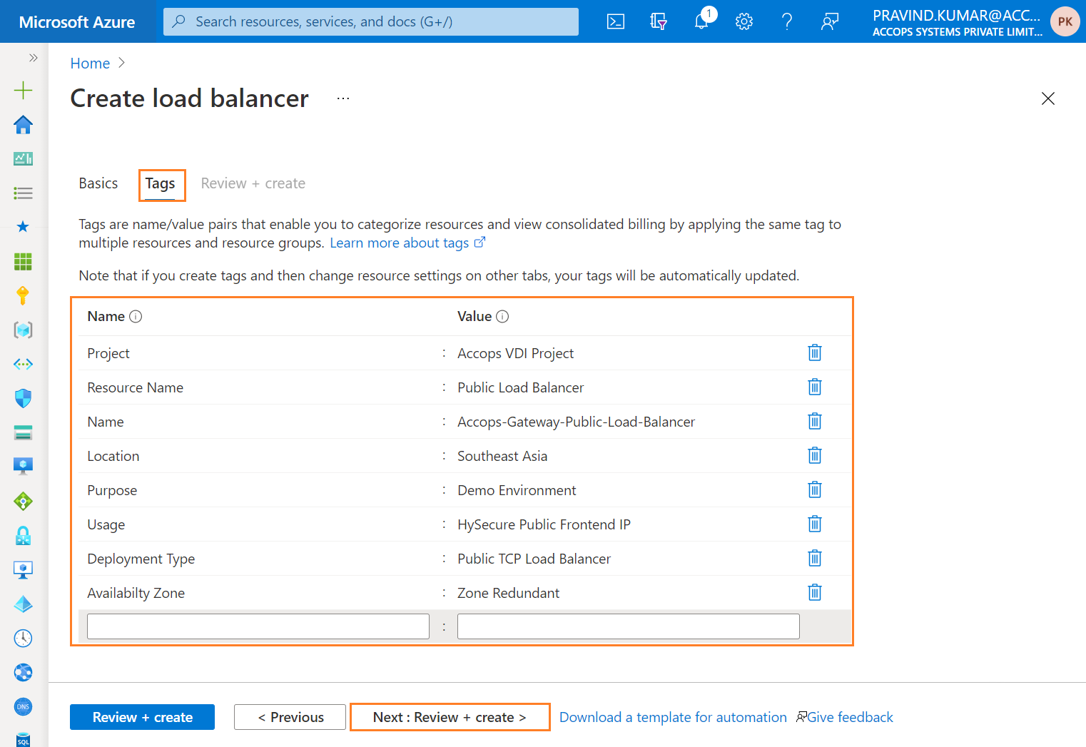Click the PK account avatar
The image size is (1086, 747).
1065,21
